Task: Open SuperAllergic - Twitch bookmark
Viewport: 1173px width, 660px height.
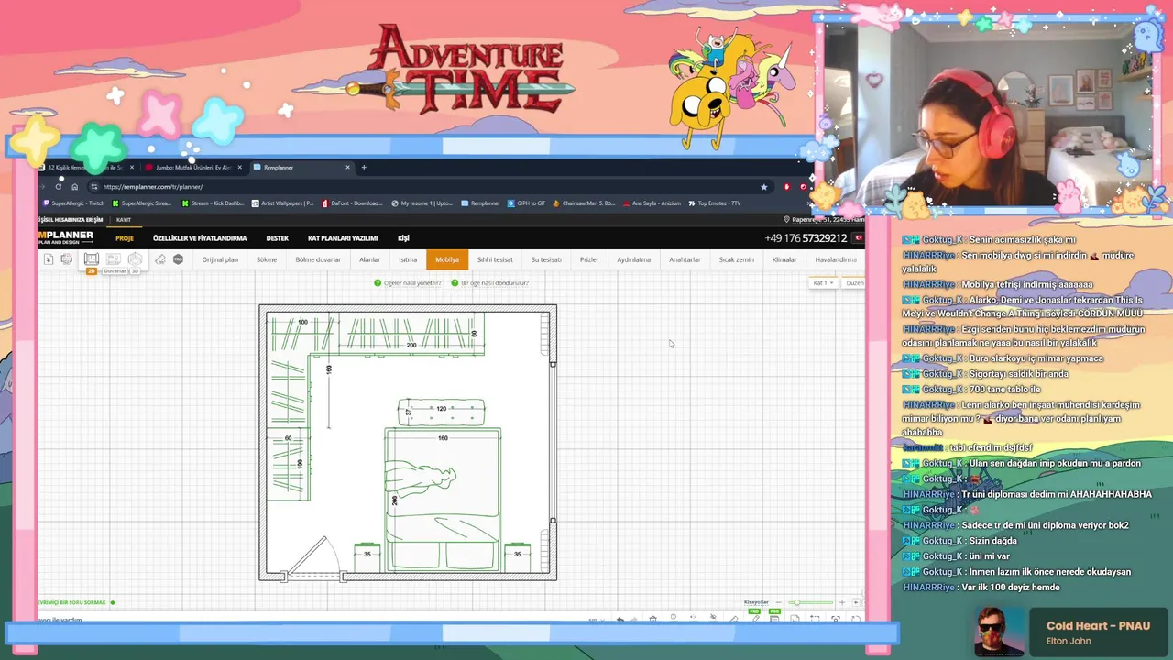Action: click(x=73, y=203)
